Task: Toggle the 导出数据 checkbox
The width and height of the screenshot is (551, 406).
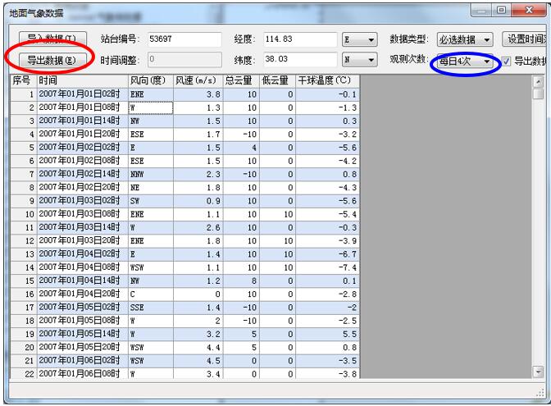Action: 504,61
